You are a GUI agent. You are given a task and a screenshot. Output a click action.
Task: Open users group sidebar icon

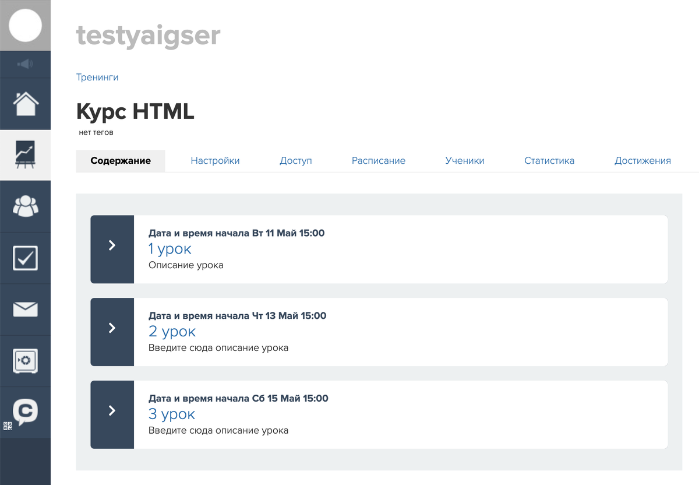coord(25,206)
